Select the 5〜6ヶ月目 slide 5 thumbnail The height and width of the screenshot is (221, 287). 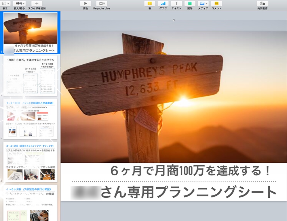pos(30,203)
